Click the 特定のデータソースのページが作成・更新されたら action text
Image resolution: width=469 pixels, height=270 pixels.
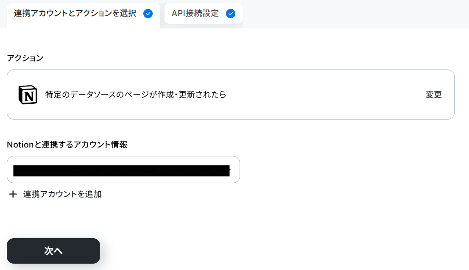[x=136, y=95]
